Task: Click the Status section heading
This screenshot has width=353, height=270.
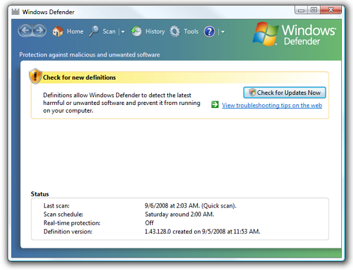Action: pos(40,194)
